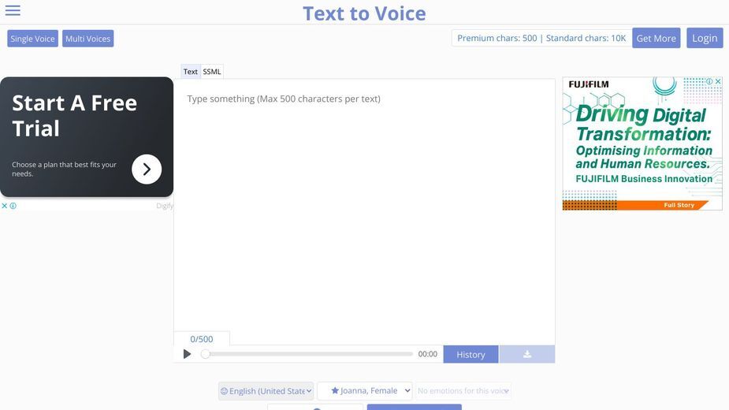Viewport: 729px width, 410px height.
Task: Click the Full Story label on Fujifilm ad
Action: pos(679,205)
